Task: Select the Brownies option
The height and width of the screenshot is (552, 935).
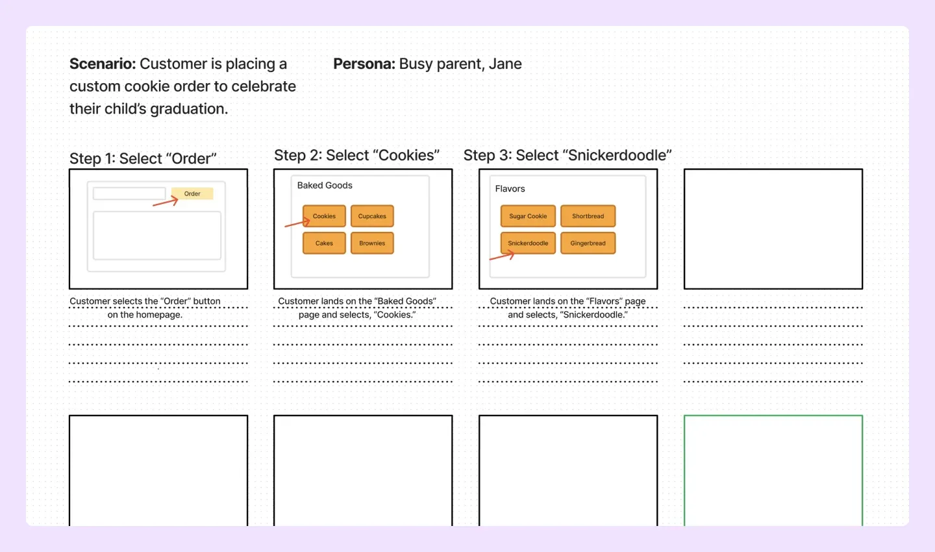Action: click(371, 243)
